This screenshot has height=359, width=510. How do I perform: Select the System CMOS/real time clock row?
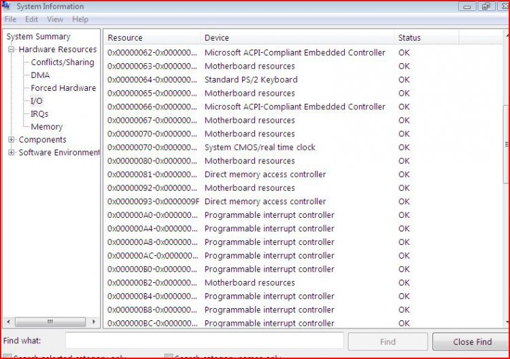click(x=258, y=147)
